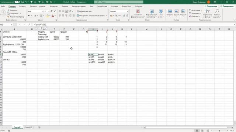Open the file (Файл) tab
This screenshot has width=236, height=132.
point(3,6)
